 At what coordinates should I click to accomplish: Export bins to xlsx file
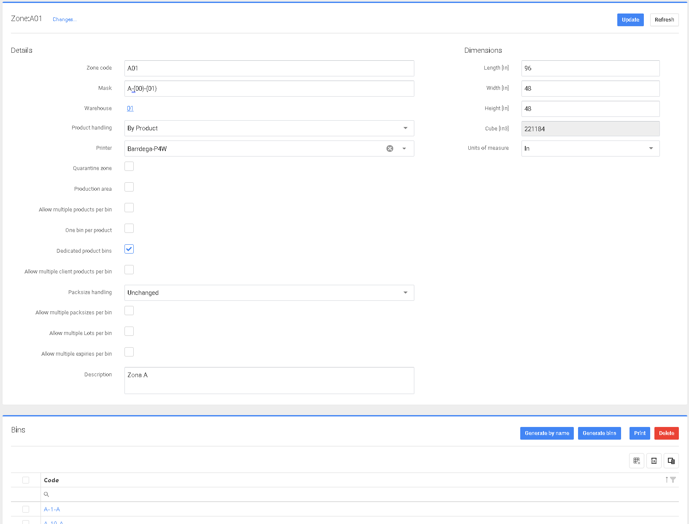[x=654, y=461]
